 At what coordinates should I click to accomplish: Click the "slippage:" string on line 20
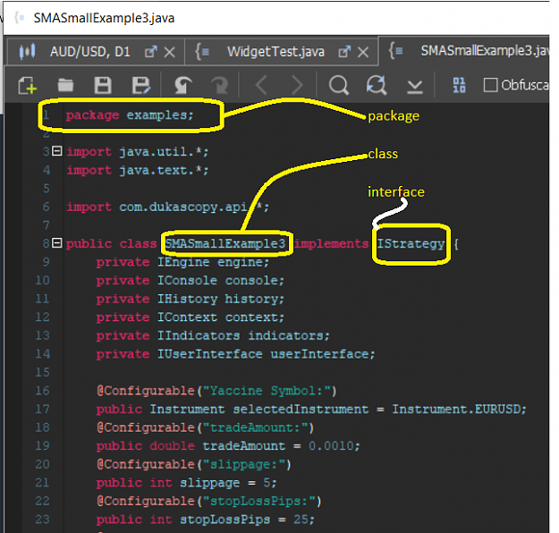pos(244,464)
